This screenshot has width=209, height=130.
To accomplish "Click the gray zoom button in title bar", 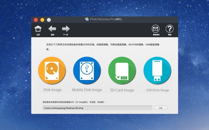I will click(49, 20).
